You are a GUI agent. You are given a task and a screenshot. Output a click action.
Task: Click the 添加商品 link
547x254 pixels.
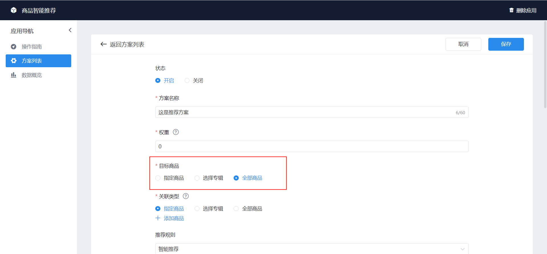tap(174, 218)
